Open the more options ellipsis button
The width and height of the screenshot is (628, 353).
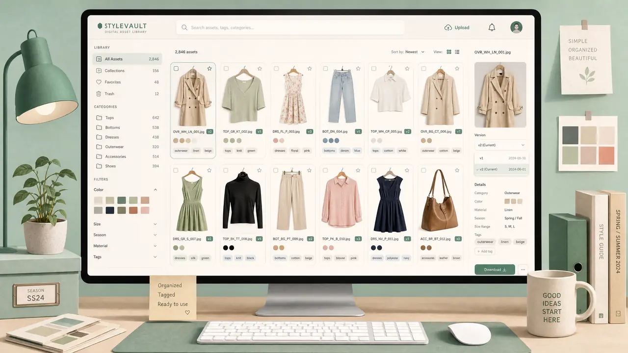point(522,270)
